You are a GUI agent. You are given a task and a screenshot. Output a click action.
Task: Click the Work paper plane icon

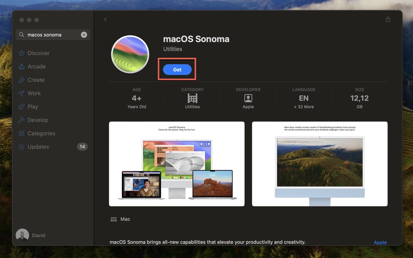click(22, 93)
